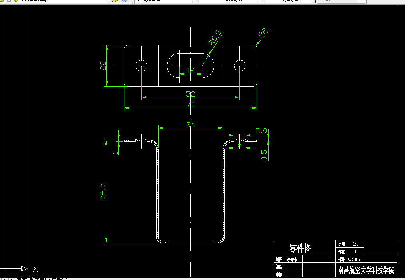Select the 件数 label cell
Image resolution: width=405 pixels, height=280 pixels.
[x=341, y=252]
